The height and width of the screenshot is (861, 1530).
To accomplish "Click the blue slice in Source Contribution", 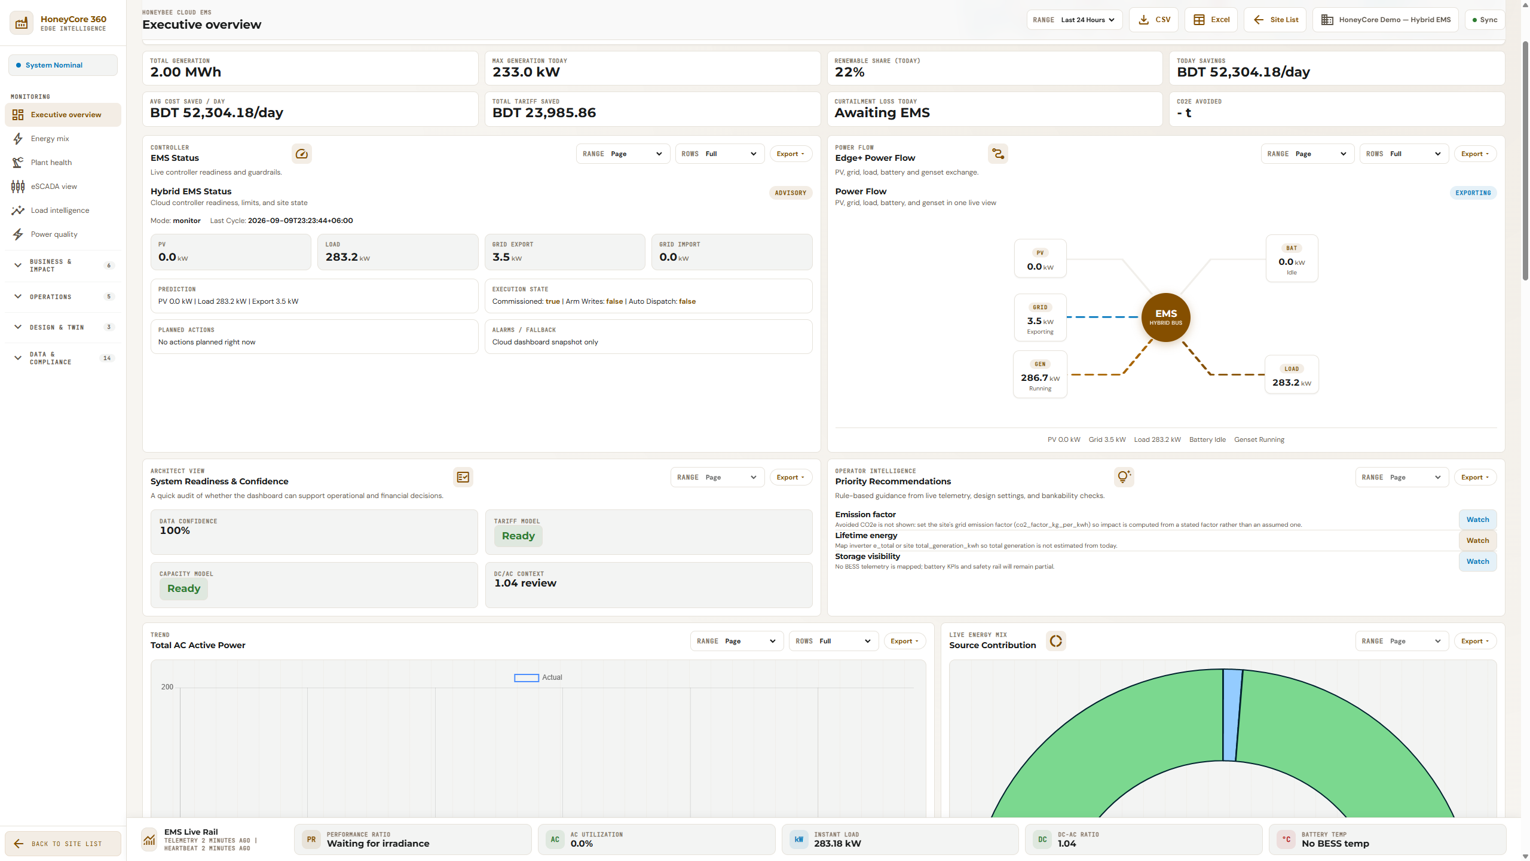I will pos(1231,715).
